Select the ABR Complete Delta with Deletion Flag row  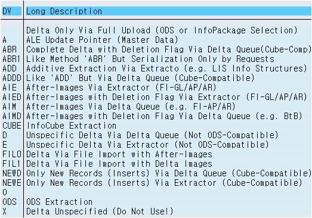[156, 49]
